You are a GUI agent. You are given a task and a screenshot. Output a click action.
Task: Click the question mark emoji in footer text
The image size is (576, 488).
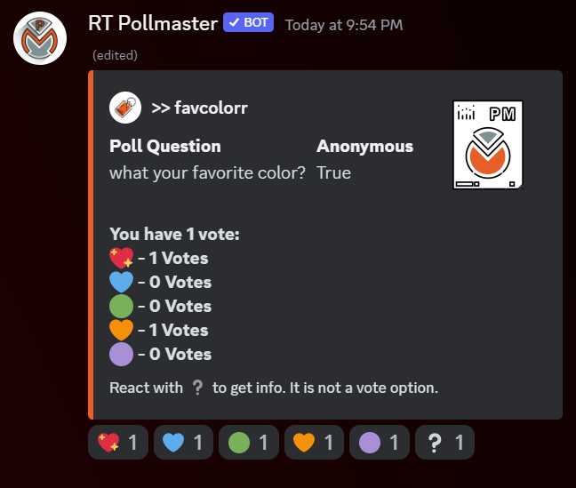tap(197, 388)
